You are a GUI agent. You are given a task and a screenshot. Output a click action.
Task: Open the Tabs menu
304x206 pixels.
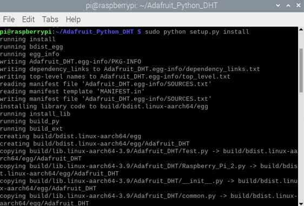point(50,20)
